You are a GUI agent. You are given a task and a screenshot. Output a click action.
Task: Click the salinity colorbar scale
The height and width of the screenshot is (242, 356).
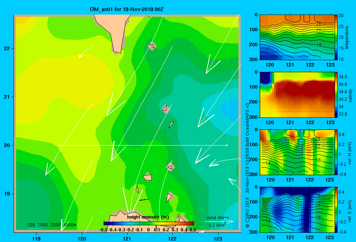tap(336, 95)
